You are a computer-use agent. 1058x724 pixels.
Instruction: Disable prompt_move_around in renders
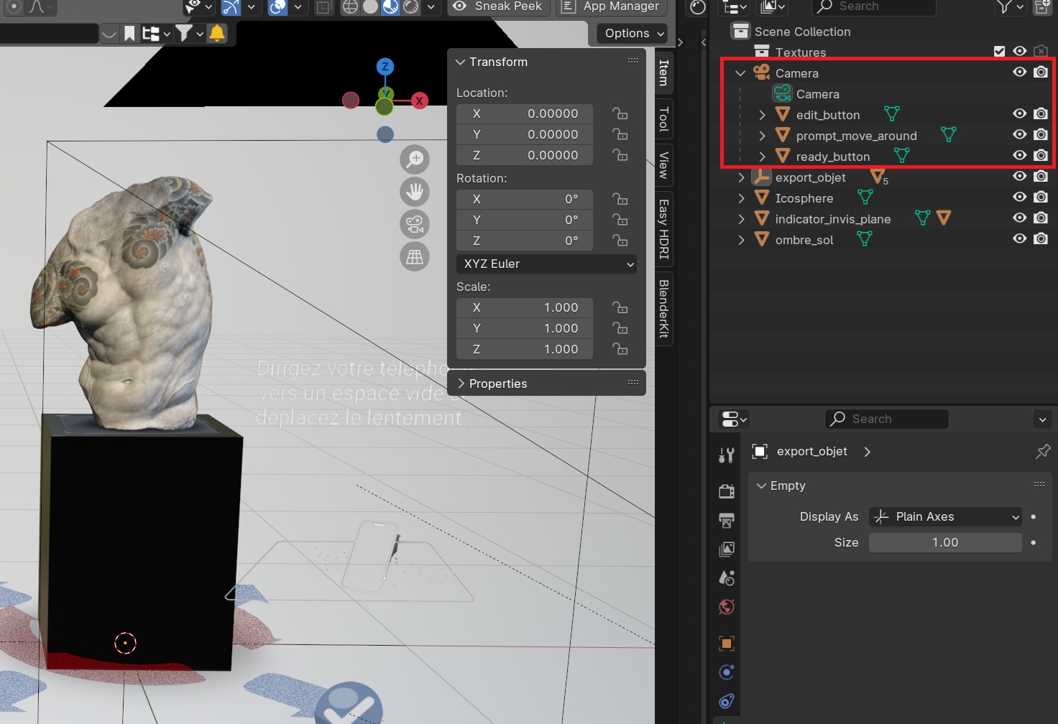click(1040, 134)
